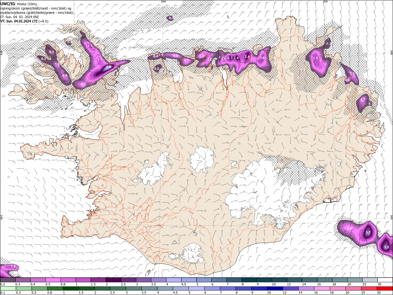Click the 1.5 precipitation value in the northeast

(315, 58)
